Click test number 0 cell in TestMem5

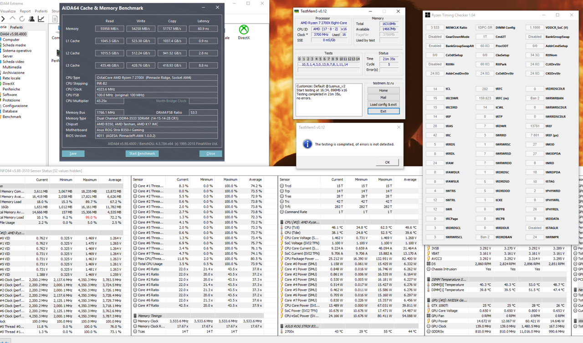pos(300,59)
